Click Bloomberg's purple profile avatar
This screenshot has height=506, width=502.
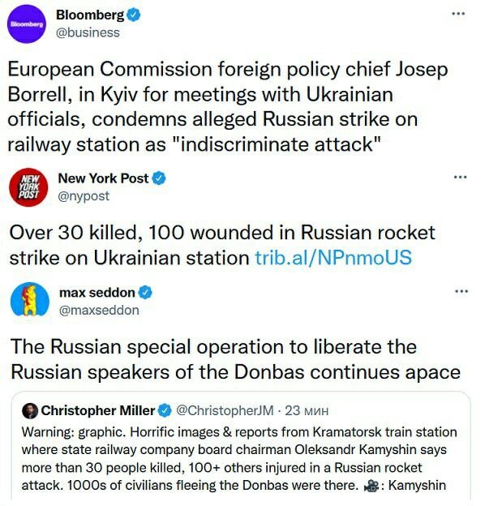click(24, 24)
